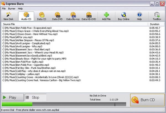Open Help from the toolbar
Viewport: 166px width, 113px height.
click(139, 16)
